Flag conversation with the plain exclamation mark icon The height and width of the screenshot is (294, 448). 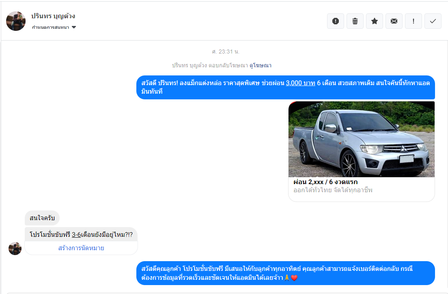tap(413, 21)
